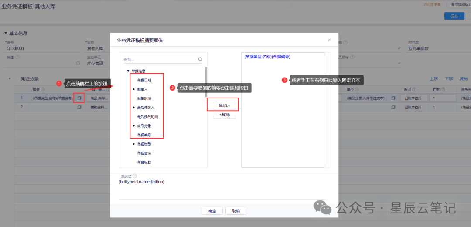Collapse the 凭证分录 section
The height and width of the screenshot is (227, 471).
pyautogui.click(x=10, y=79)
